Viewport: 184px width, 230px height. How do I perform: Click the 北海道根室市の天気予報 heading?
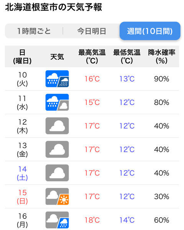(x=54, y=7)
